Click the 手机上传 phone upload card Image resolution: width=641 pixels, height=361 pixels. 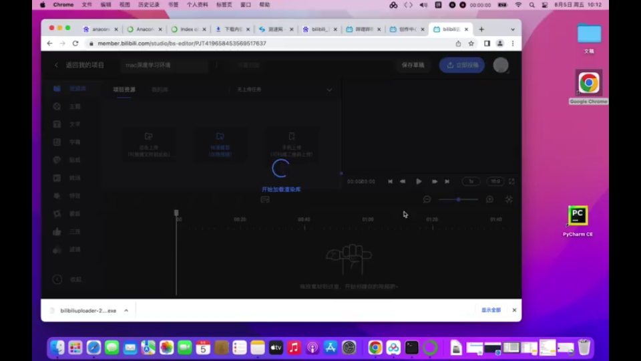pos(292,144)
